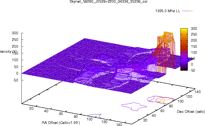Viewport: 205px width, 126px height.
Task: Click the intensity axis tick label 200
Action: [x=15, y=46]
